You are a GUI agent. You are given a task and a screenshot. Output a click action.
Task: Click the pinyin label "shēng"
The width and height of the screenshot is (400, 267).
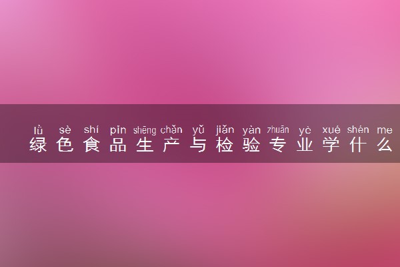coord(145,130)
